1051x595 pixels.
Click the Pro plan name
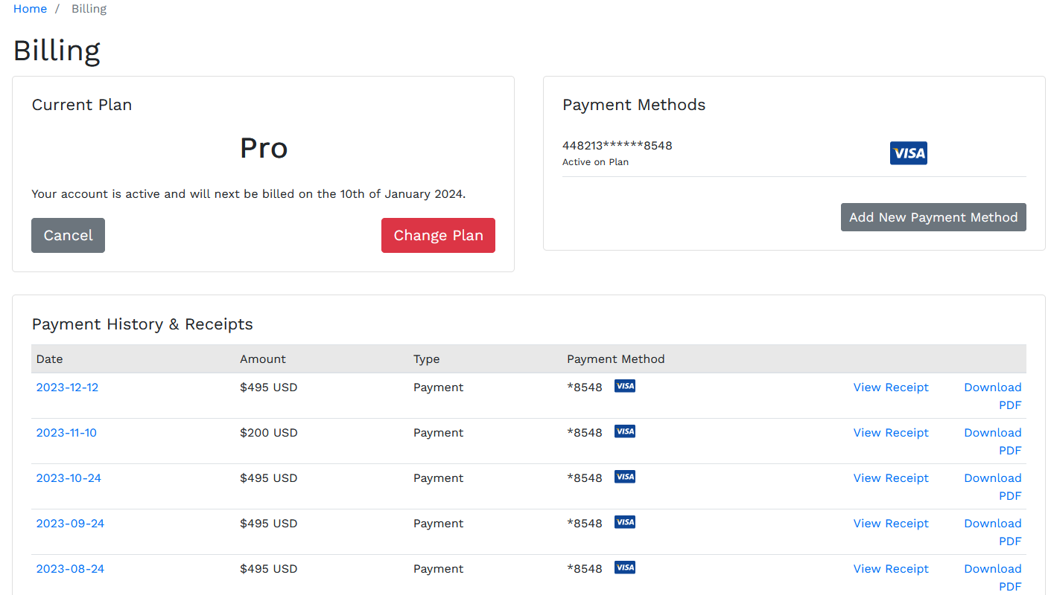click(264, 148)
